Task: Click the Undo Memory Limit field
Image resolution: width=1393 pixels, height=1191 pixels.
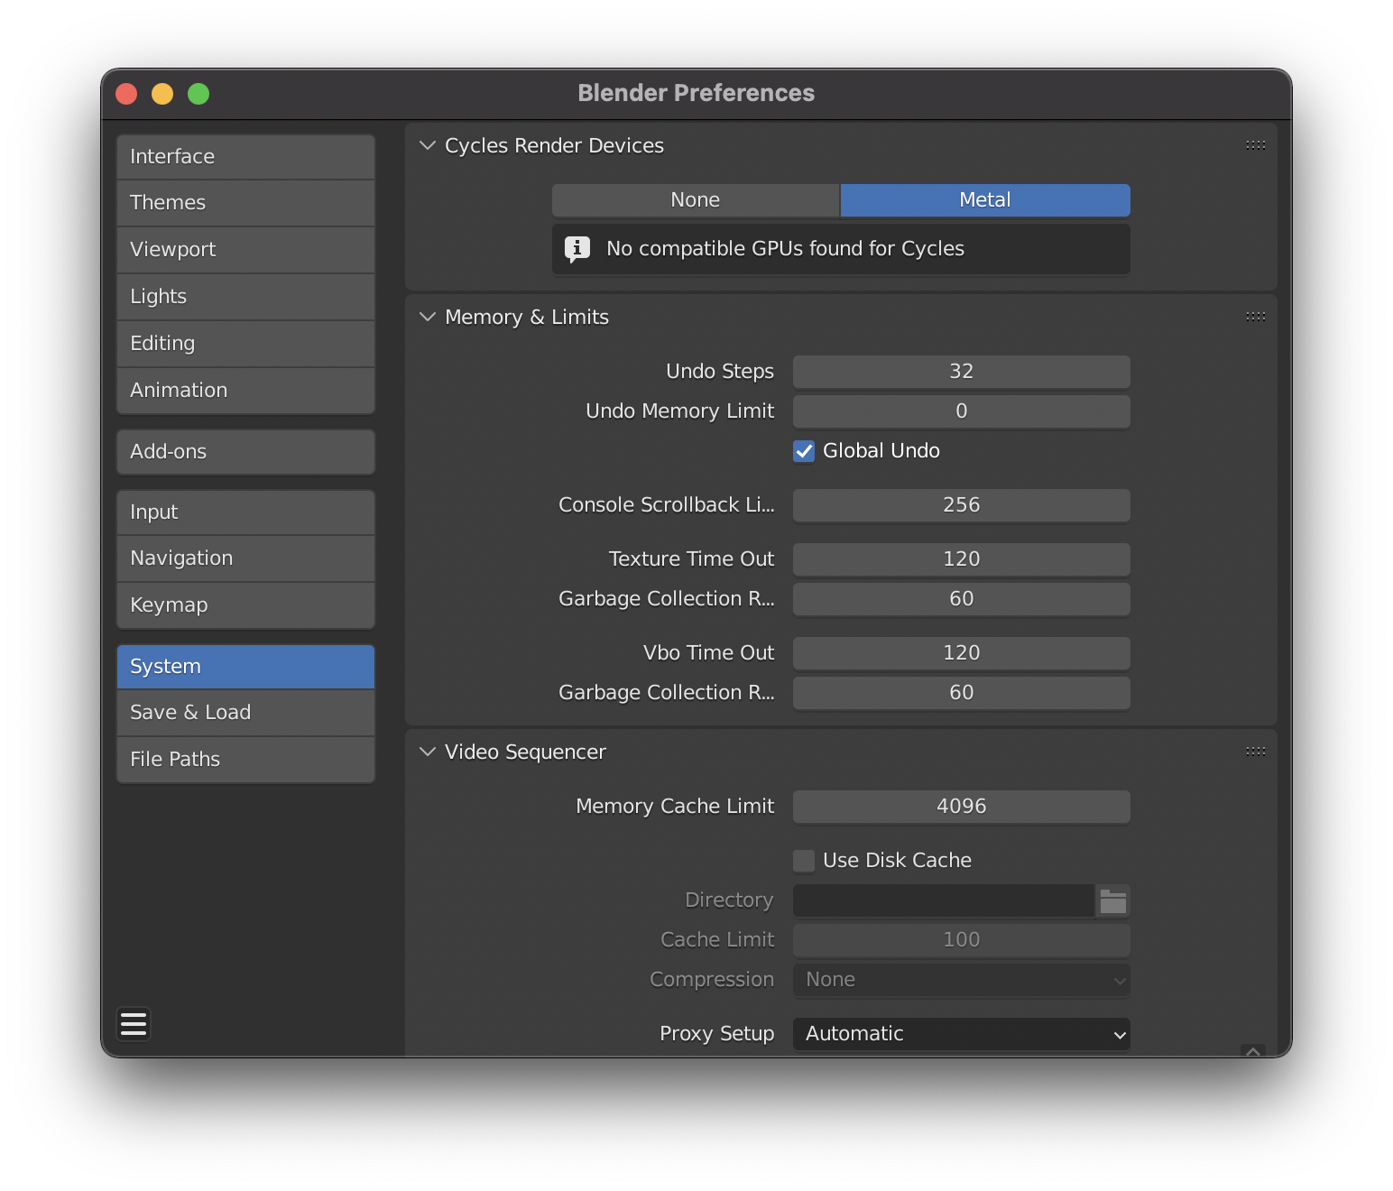Action: (x=962, y=411)
